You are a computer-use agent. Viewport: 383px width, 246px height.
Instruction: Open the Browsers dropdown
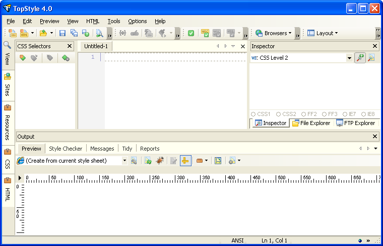274,33
